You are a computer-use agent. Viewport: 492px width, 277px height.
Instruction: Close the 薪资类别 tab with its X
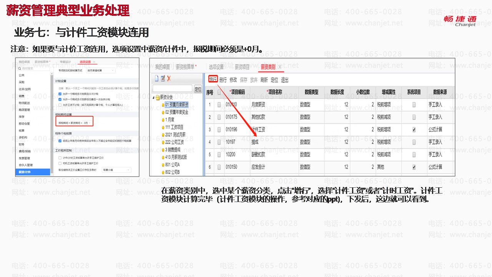[x=280, y=67]
